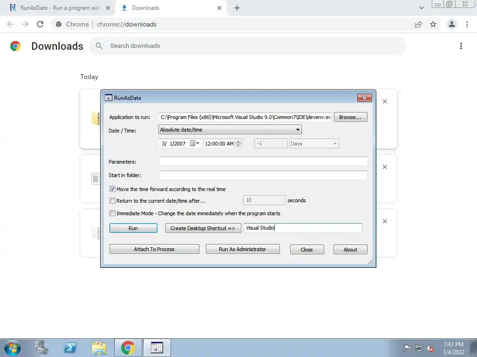
Task: Open Windows Explorer from taskbar
Action: (99, 348)
